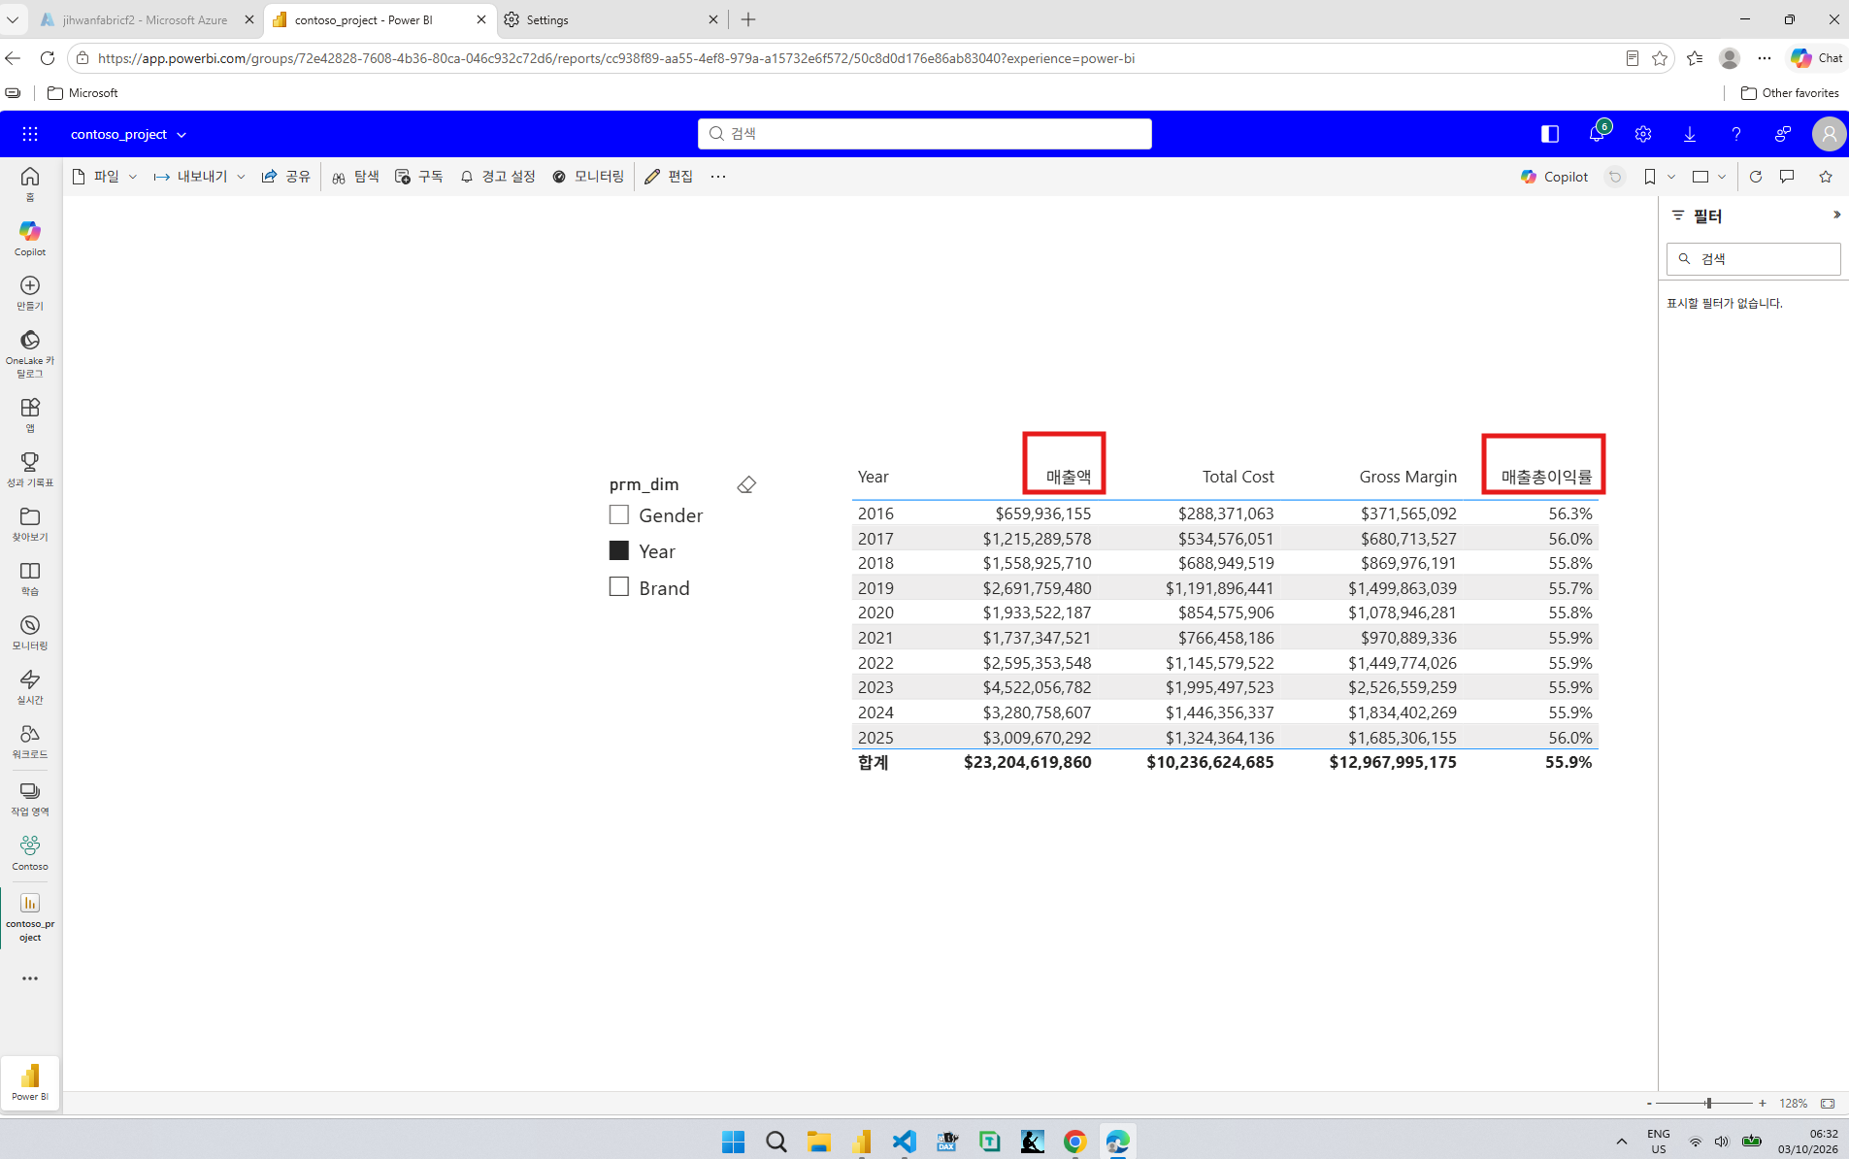1849x1159 pixels.
Task: Uncheck the Year slicer checkbox
Action: coord(618,550)
